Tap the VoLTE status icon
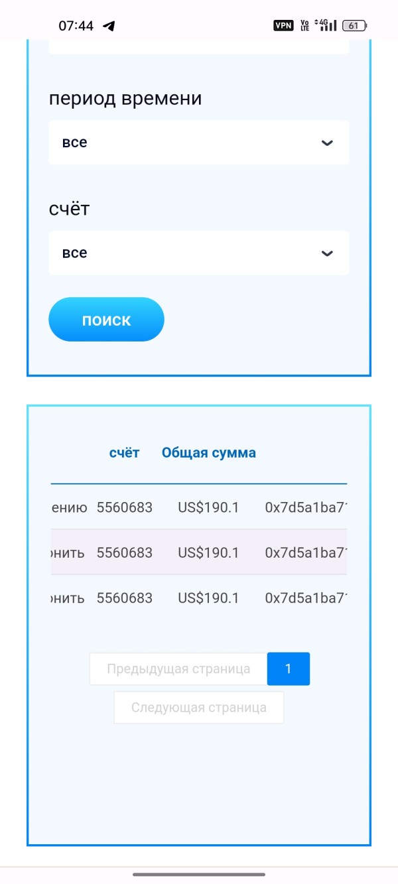 304,26
